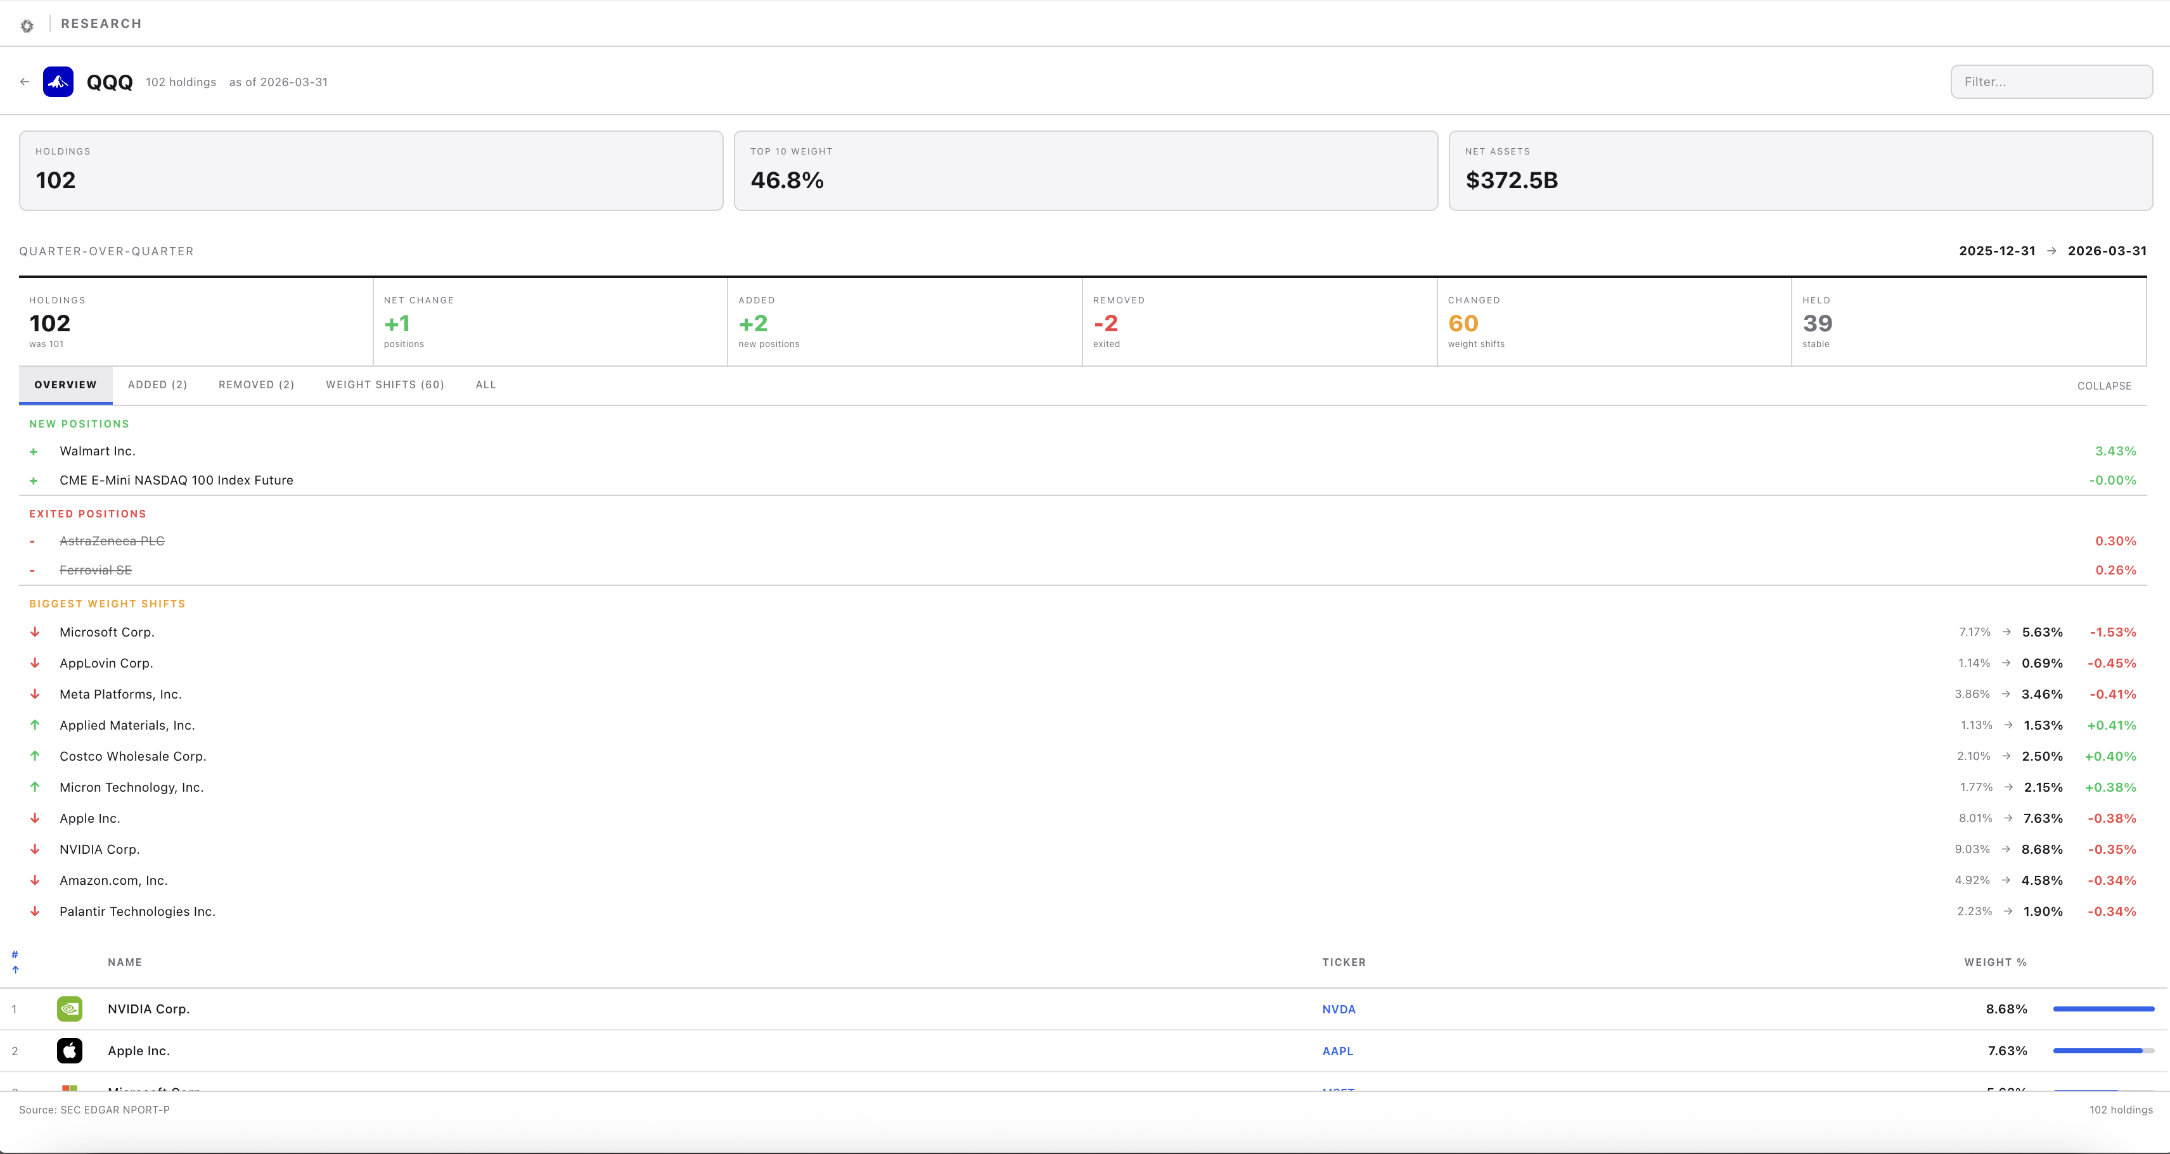Viewport: 2170px width, 1154px height.
Task: Select the struck-through Ferrovial SE entry
Action: click(95, 570)
